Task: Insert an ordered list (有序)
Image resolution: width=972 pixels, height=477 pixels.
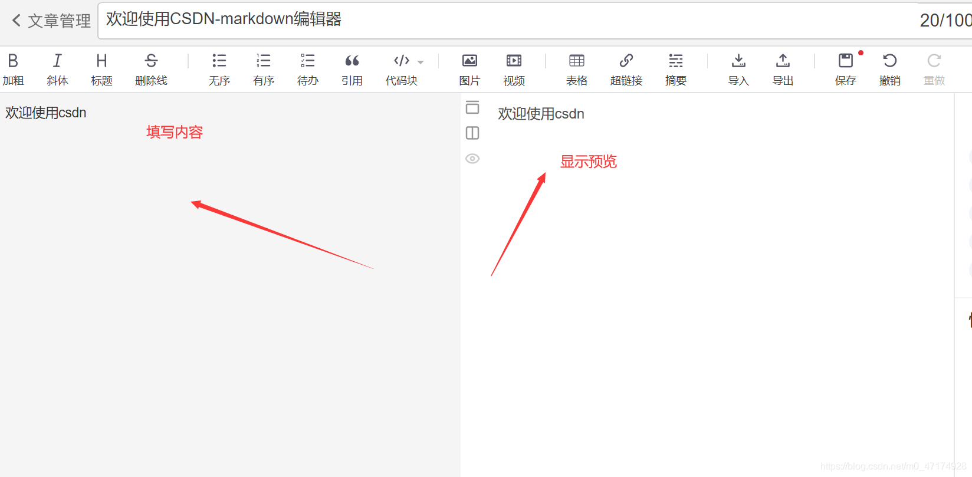Action: pyautogui.click(x=263, y=70)
